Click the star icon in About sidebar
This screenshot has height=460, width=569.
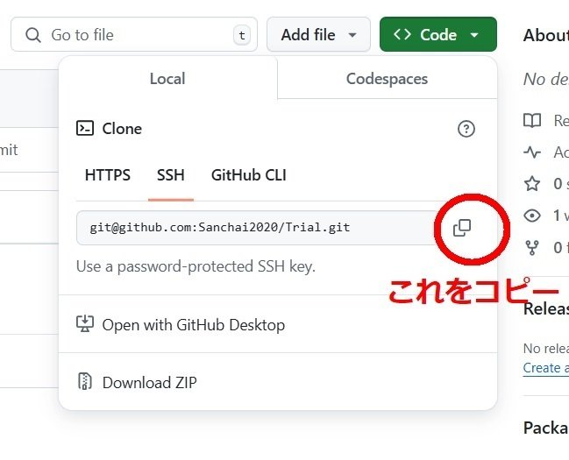tap(532, 184)
